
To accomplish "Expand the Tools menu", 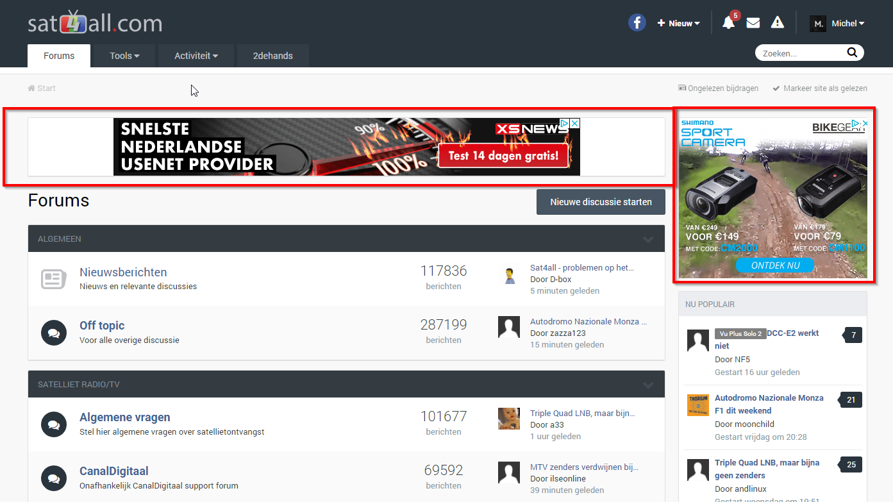I will pos(124,56).
